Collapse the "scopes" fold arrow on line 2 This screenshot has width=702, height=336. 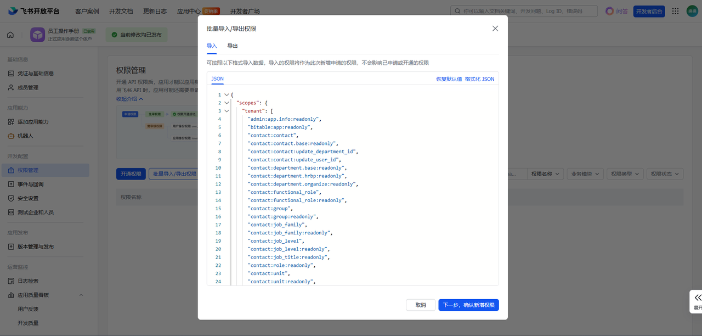pyautogui.click(x=227, y=103)
